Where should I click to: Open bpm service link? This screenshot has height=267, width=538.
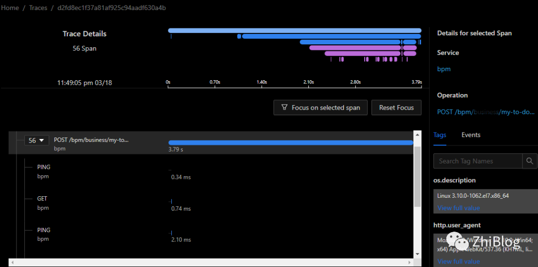(444, 69)
